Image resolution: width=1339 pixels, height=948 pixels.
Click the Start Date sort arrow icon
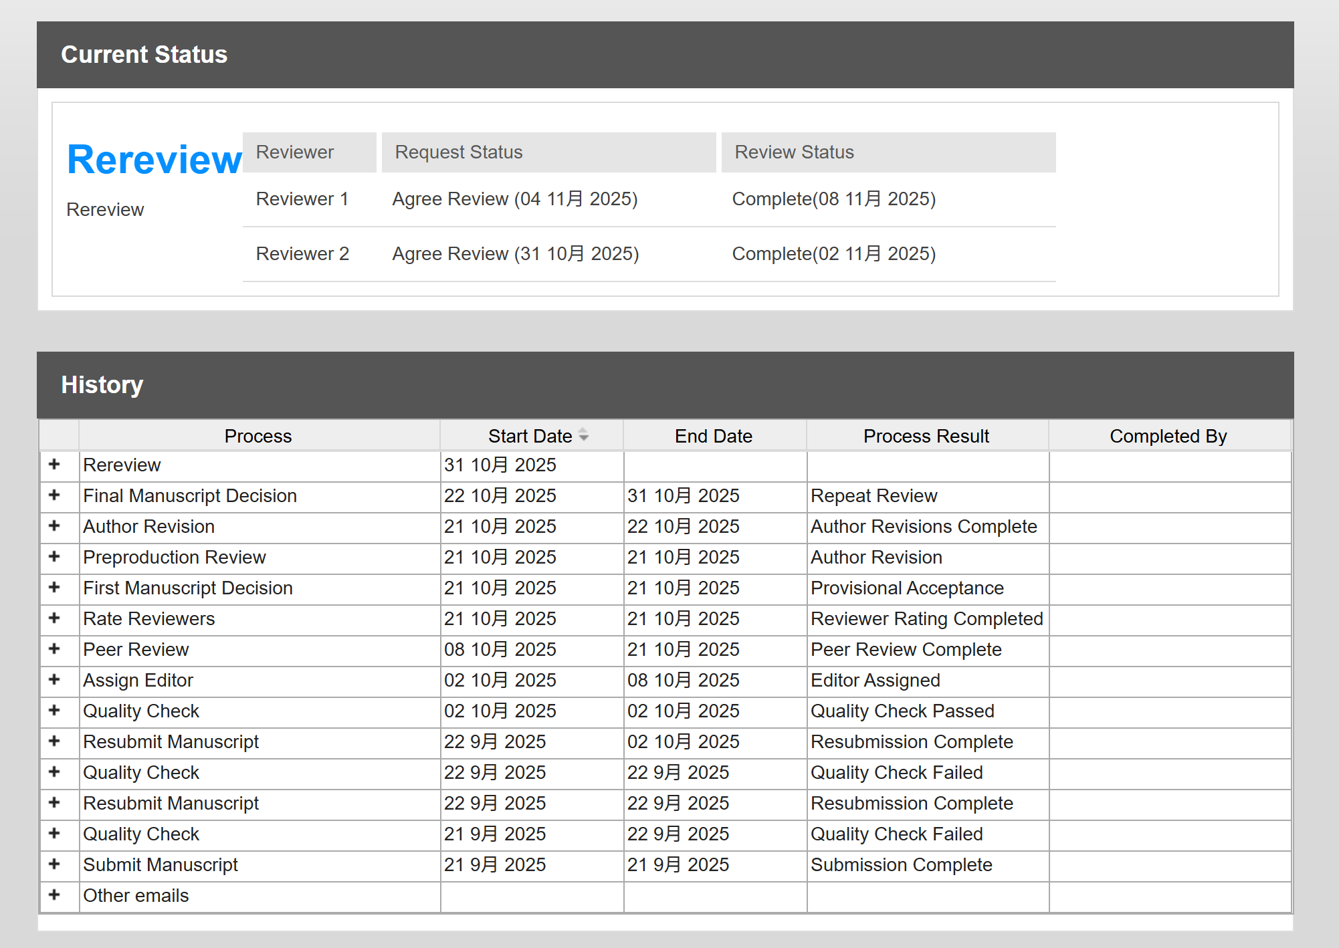584,435
